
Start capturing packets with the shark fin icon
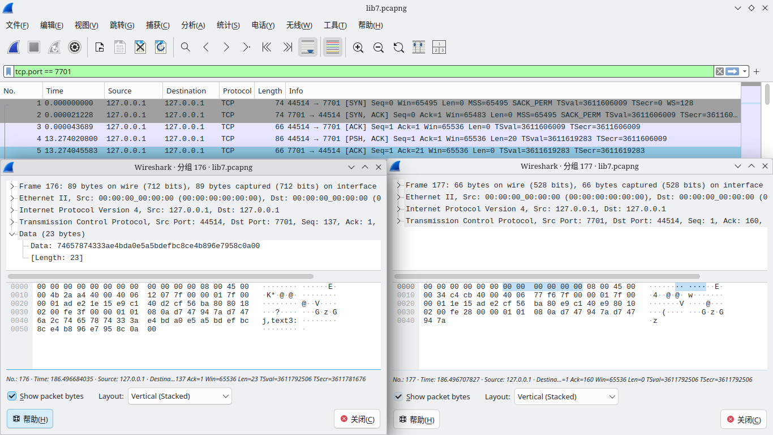(14, 48)
